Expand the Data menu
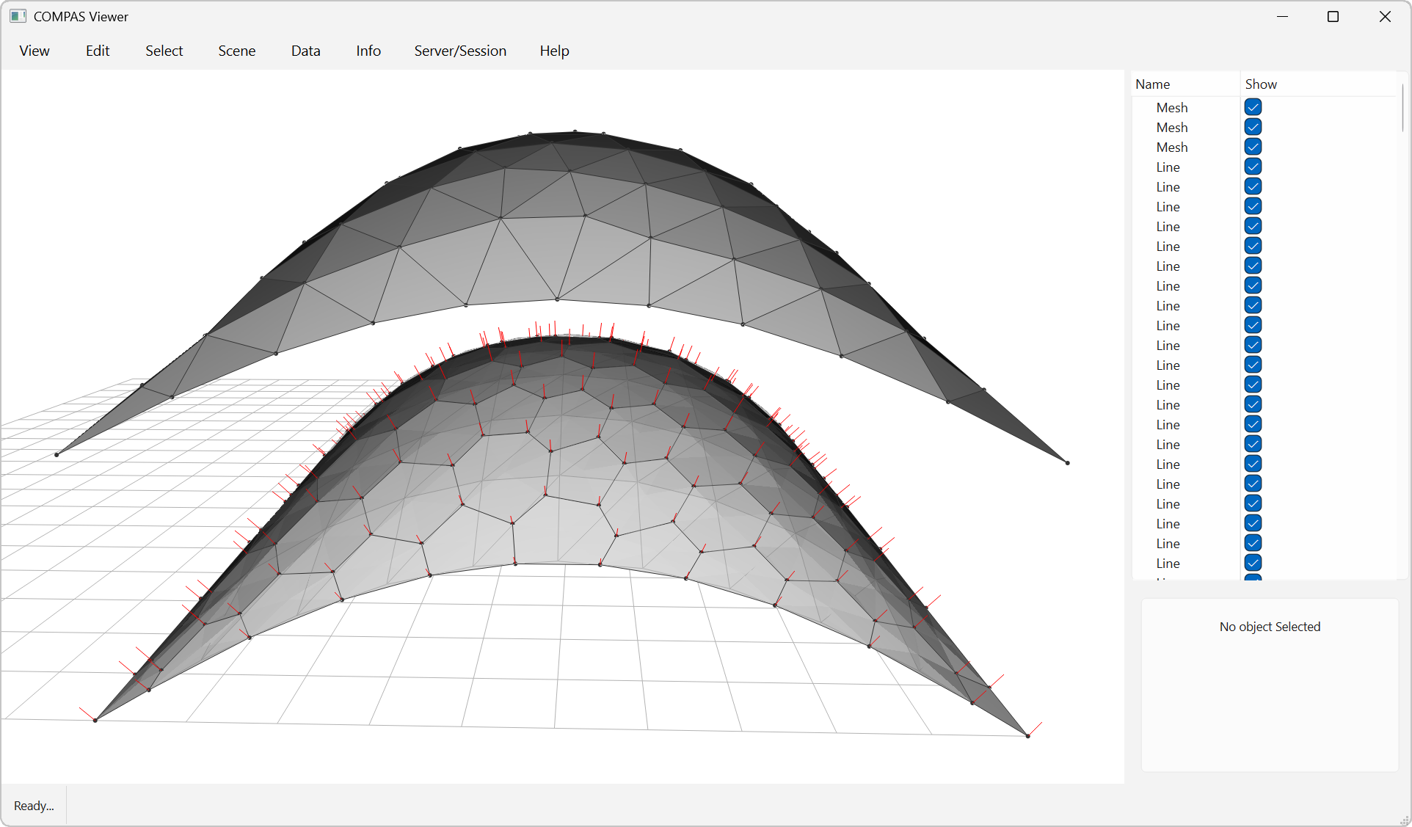Viewport: 1412px width, 827px height. click(x=305, y=51)
